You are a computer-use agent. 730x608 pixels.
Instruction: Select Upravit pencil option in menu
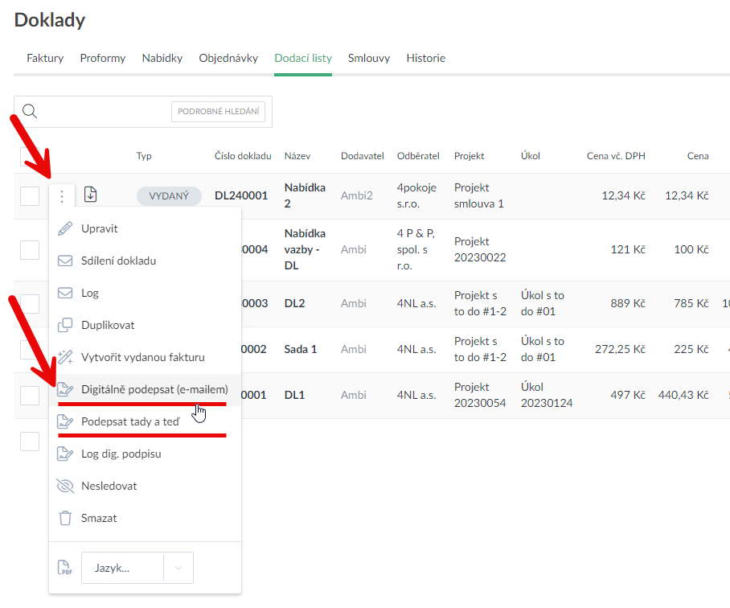99,228
